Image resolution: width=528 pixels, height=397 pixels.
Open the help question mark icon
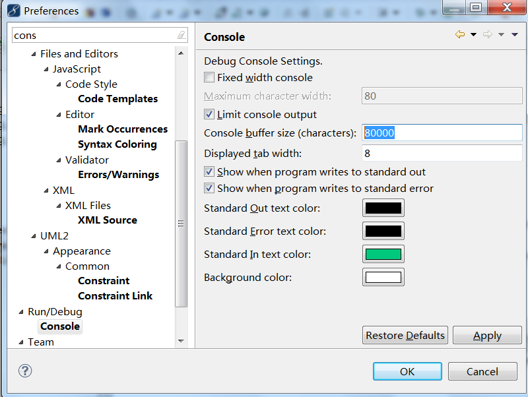[25, 371]
